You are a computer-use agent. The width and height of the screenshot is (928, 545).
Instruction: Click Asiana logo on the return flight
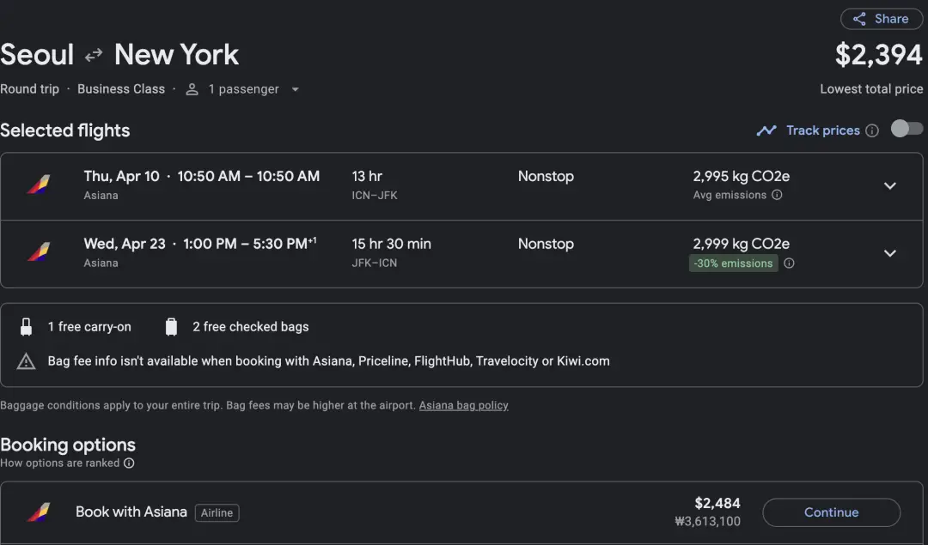click(x=38, y=252)
